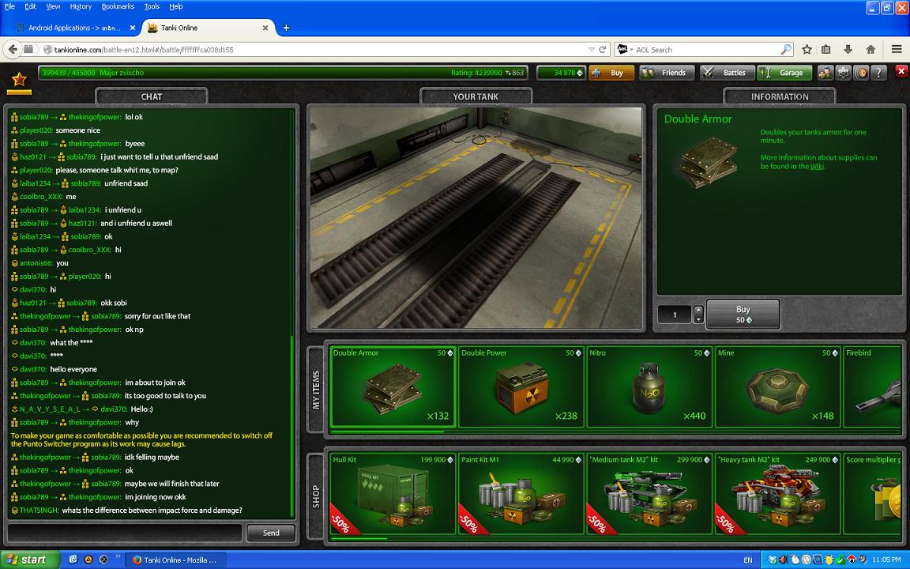Click N_A_V_Y_S_E_A_L username in chat
This screenshot has height=569, width=910.
point(50,409)
